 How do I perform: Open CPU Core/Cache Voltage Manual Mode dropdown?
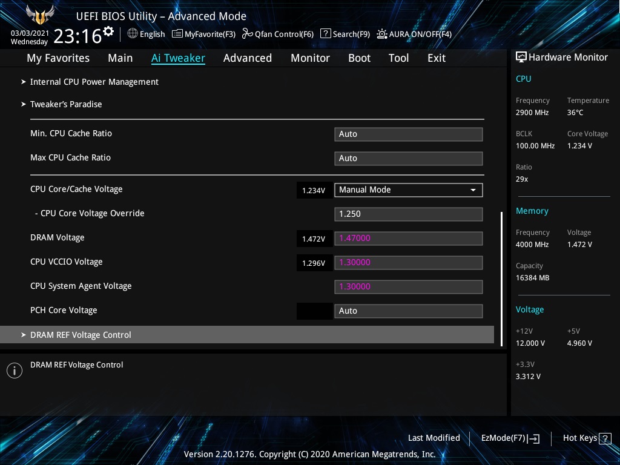(409, 190)
